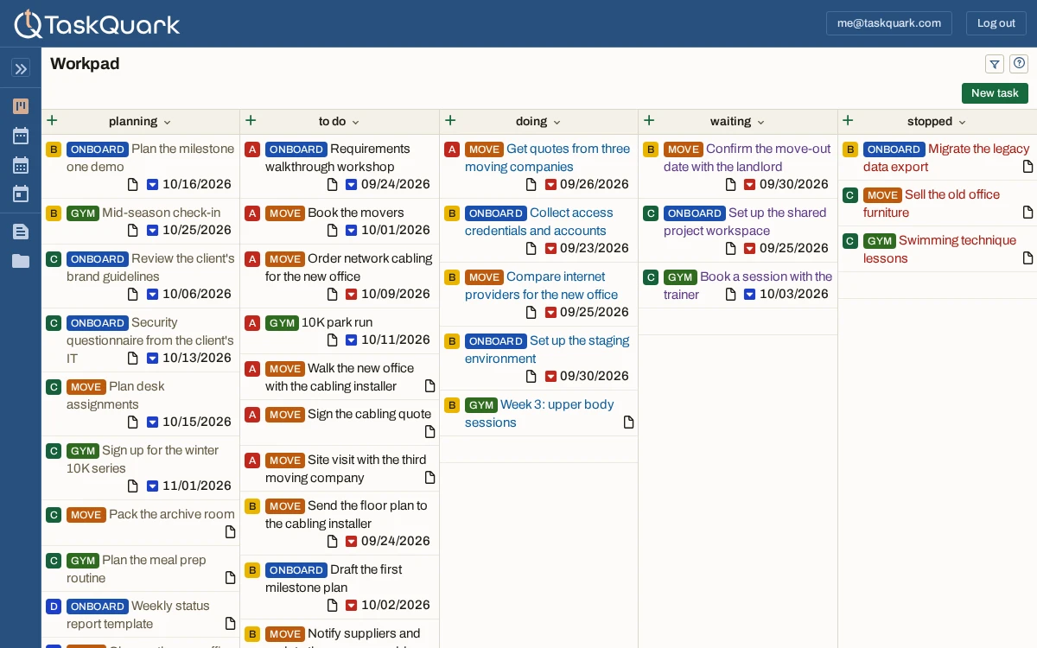
Task: Open Get quotes from three moving companies
Action: point(547,157)
